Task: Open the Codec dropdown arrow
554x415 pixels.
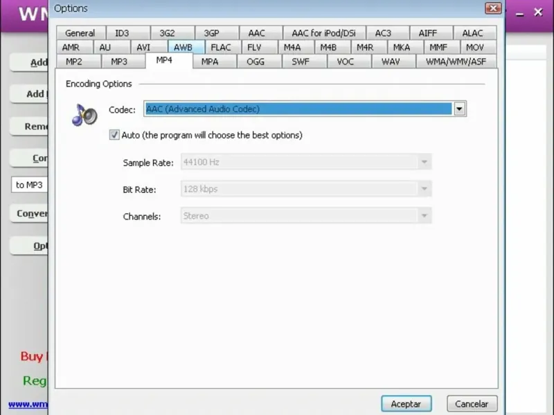Action: pyautogui.click(x=459, y=109)
